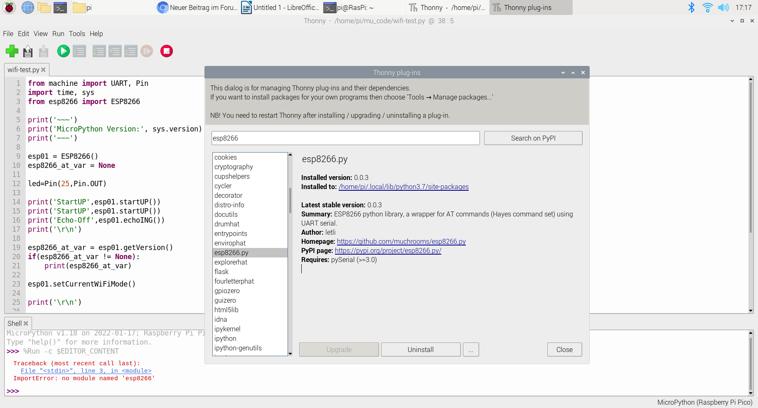Select drumhat in the package list
The image size is (758, 408).
click(x=250, y=224)
